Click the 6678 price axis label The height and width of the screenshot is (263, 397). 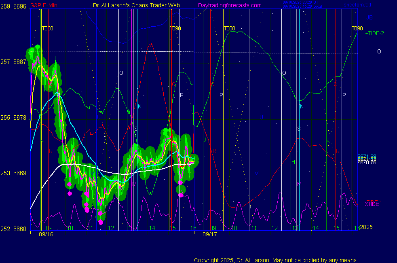point(20,118)
